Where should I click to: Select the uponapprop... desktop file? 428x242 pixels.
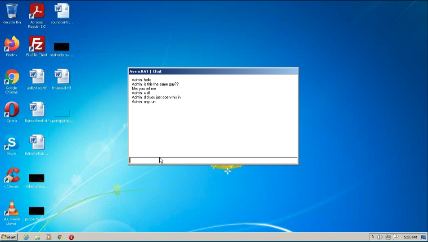click(62, 115)
